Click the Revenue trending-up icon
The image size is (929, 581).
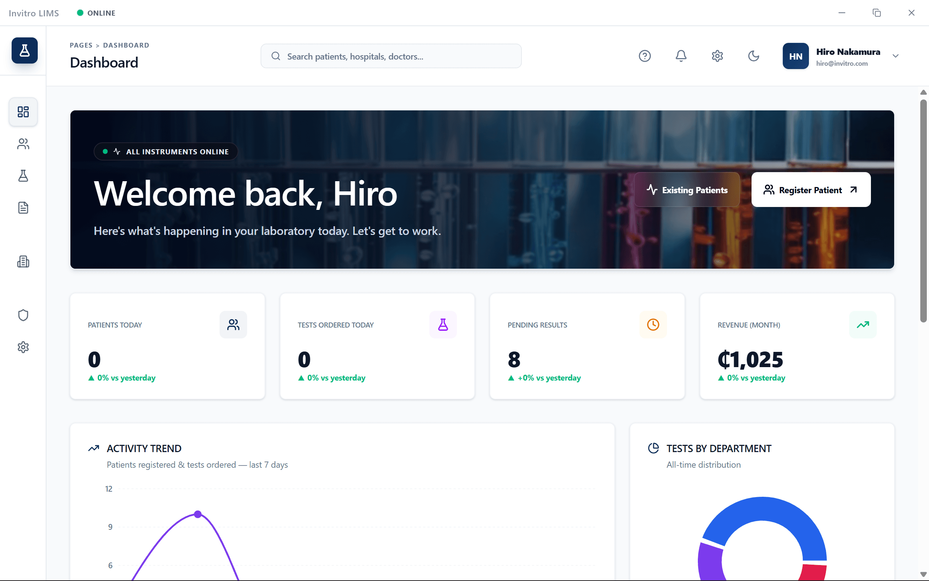click(863, 325)
